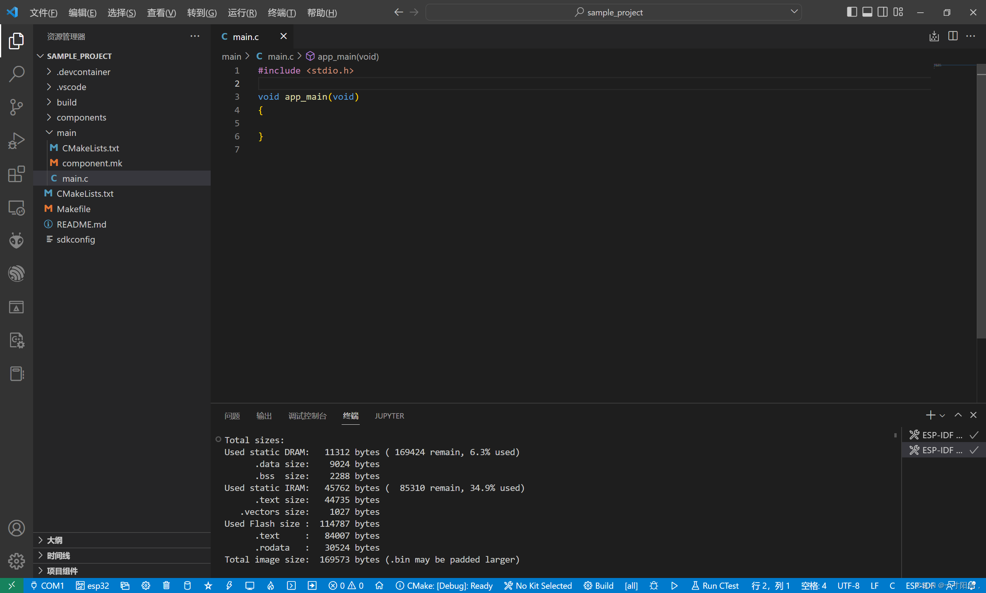Viewport: 986px width, 593px height.
Task: Open the 终端(T) menu
Action: (x=282, y=13)
